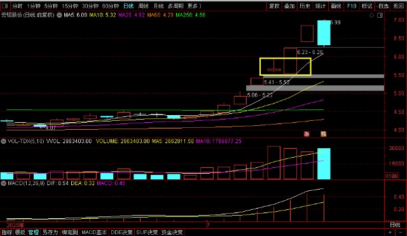Toggle the side panel icon beside diamond
The image size is (407, 236).
[380, 15]
